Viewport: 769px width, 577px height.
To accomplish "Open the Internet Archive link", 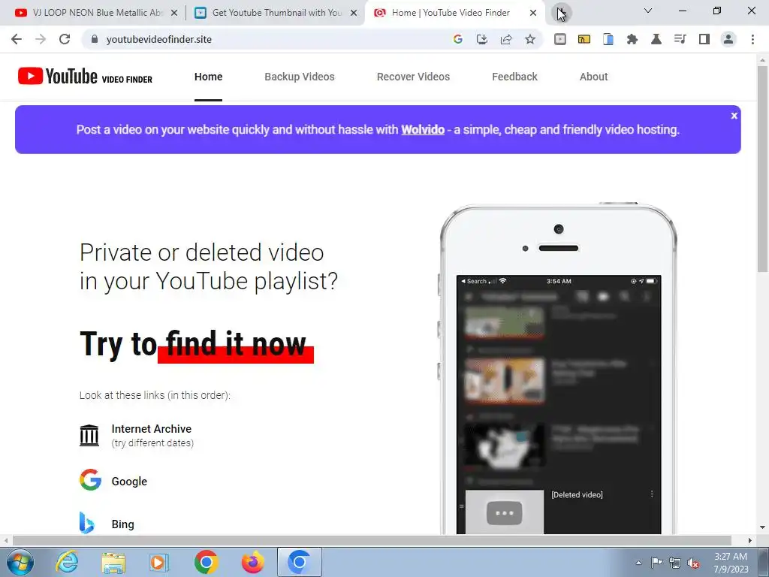I will [x=152, y=429].
